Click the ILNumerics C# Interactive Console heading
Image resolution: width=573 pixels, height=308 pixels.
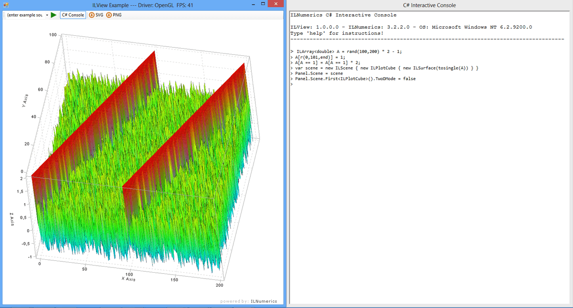[x=343, y=15]
